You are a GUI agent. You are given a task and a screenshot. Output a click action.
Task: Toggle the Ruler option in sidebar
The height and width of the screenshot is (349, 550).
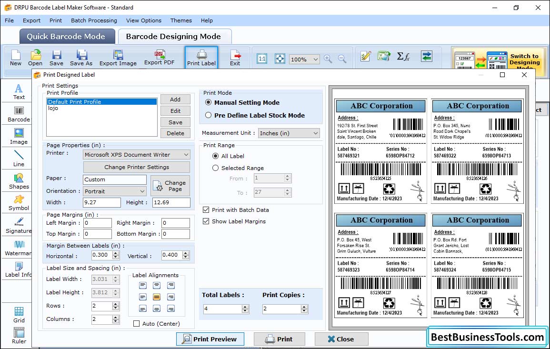click(x=19, y=336)
